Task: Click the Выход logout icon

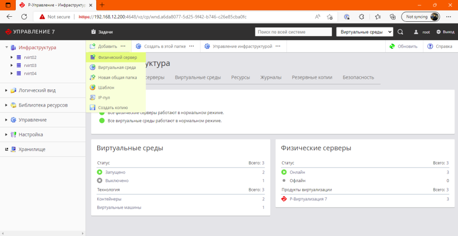Action: click(x=438, y=32)
